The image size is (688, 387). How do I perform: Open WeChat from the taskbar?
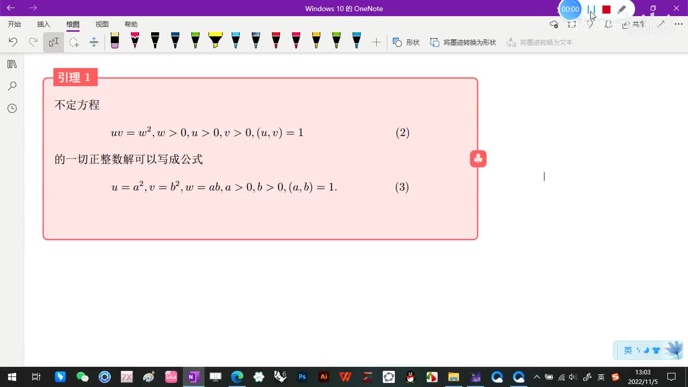pos(82,377)
